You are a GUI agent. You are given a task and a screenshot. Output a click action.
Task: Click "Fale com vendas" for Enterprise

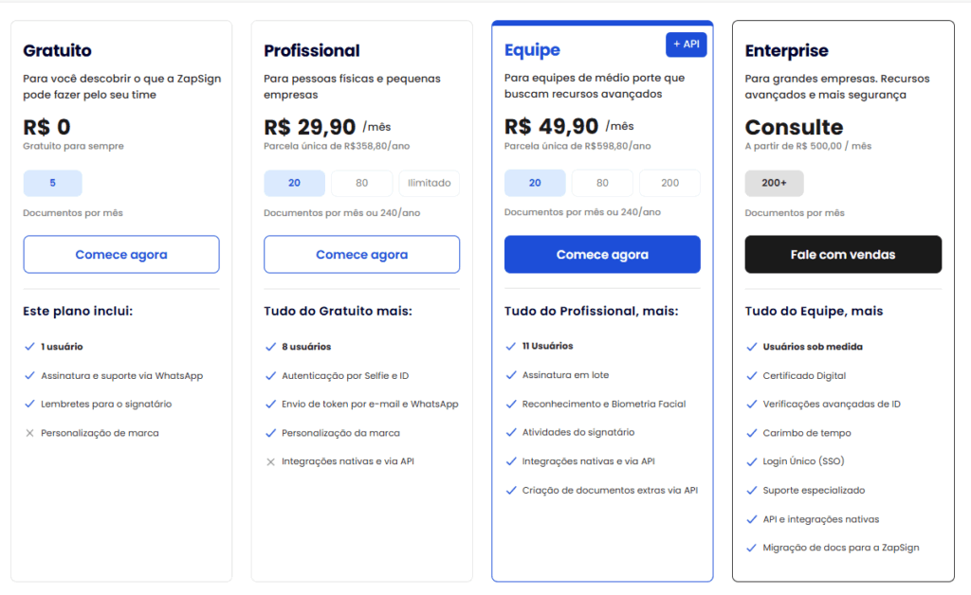pyautogui.click(x=842, y=254)
